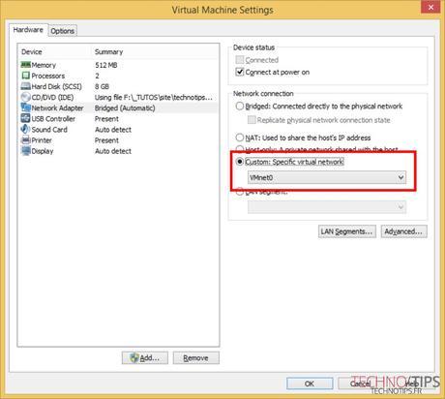The height and width of the screenshot is (399, 445).
Task: Select the Processors row text
Action: pos(48,76)
